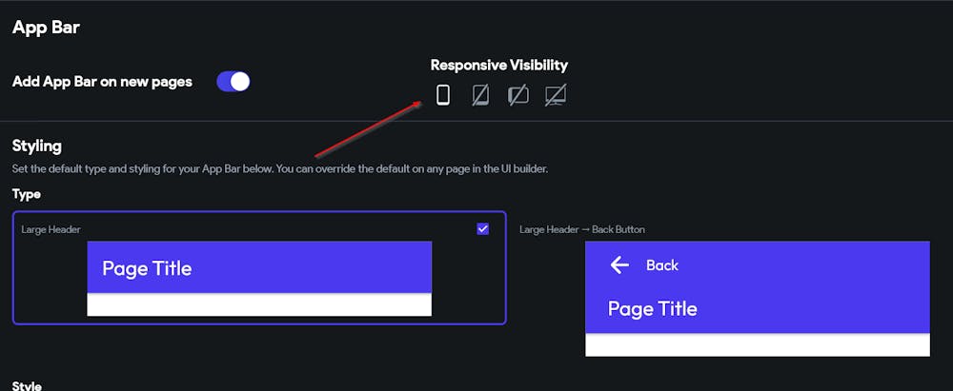Click the Type label

(27, 194)
